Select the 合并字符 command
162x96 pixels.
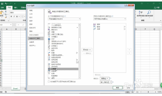tap(63, 48)
